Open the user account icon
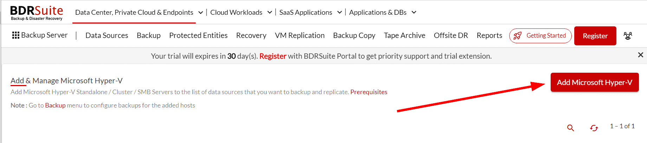647x143 pixels. [x=628, y=36]
